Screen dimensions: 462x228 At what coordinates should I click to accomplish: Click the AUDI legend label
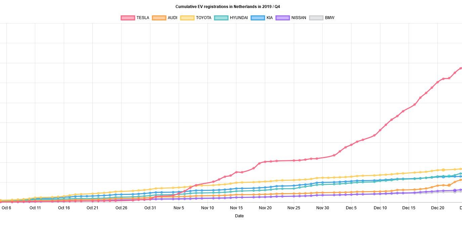173,18
